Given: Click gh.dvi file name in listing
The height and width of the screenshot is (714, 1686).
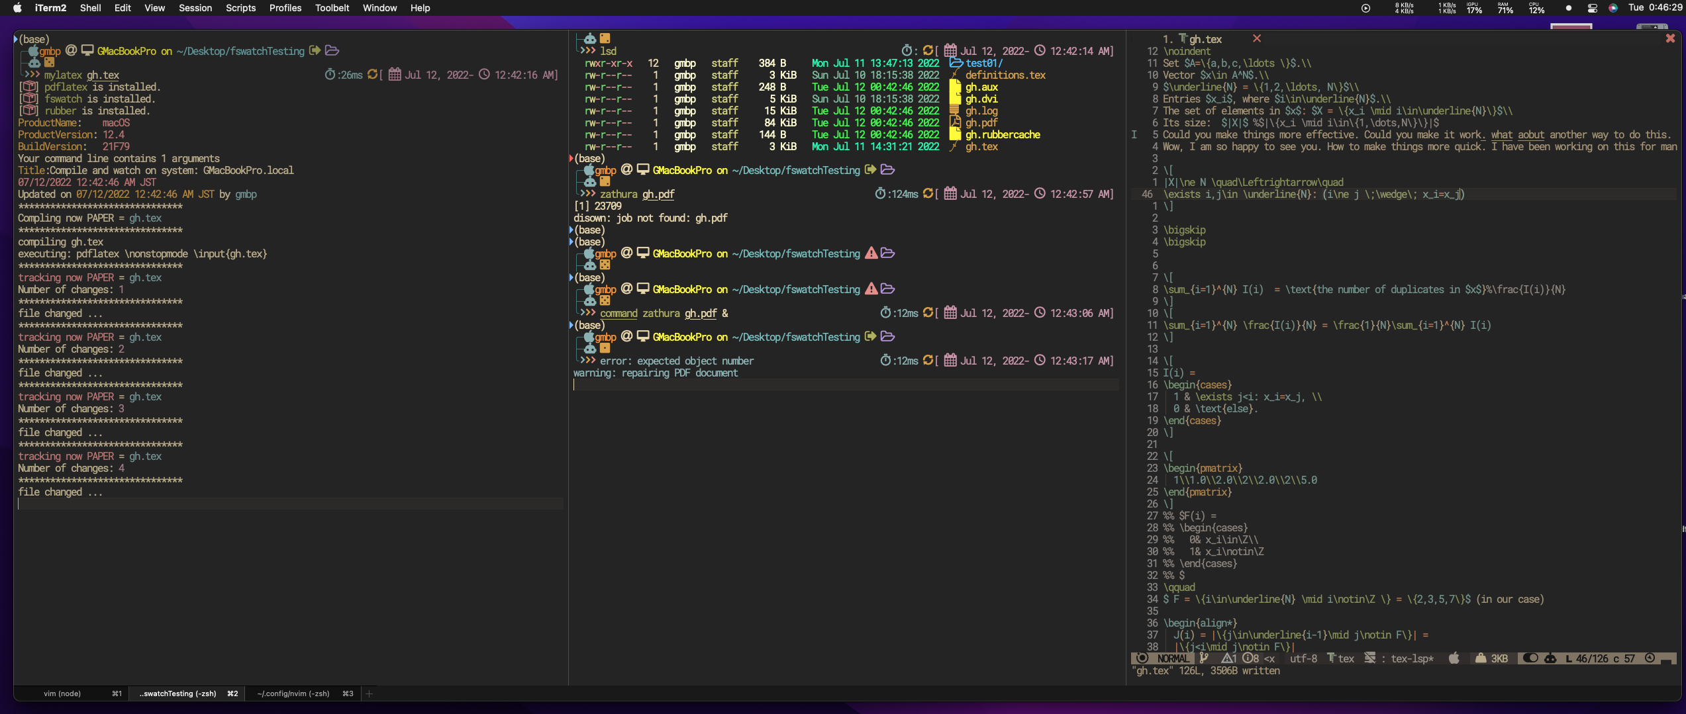Looking at the screenshot, I should (981, 99).
